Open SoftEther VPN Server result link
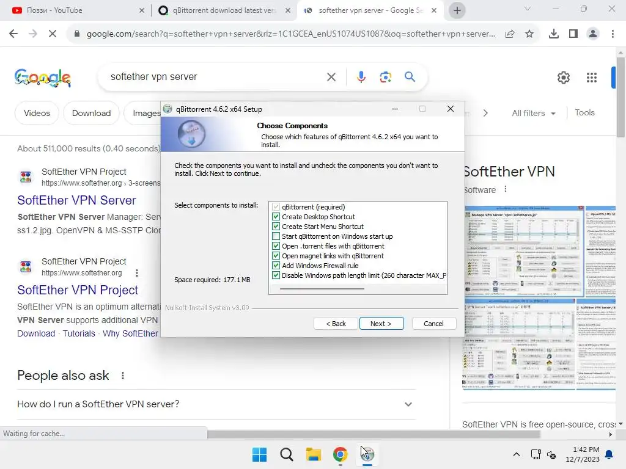This screenshot has height=469, width=626. [x=76, y=200]
